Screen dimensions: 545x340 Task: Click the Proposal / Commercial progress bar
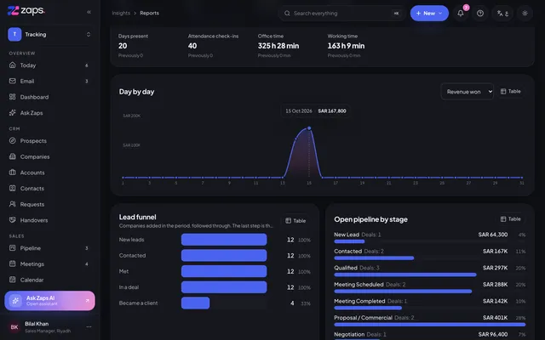coord(429,325)
